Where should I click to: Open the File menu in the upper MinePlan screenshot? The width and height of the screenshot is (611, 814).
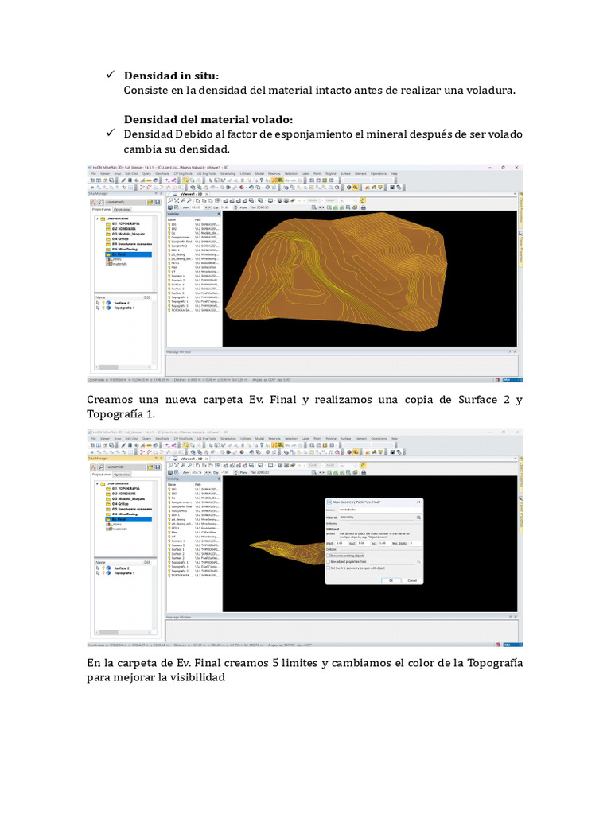pyautogui.click(x=94, y=174)
